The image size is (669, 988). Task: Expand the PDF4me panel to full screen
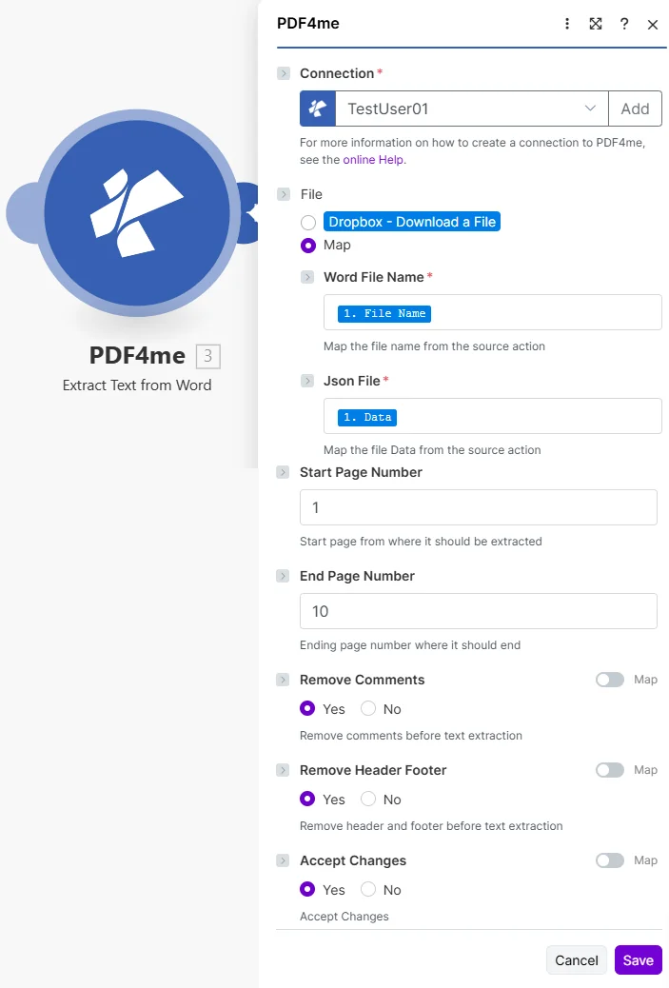[596, 24]
